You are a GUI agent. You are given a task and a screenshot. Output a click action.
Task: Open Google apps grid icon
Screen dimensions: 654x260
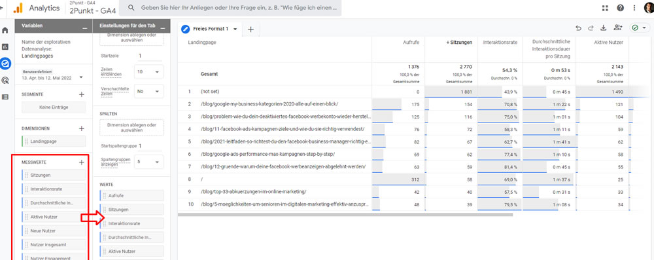(605, 8)
